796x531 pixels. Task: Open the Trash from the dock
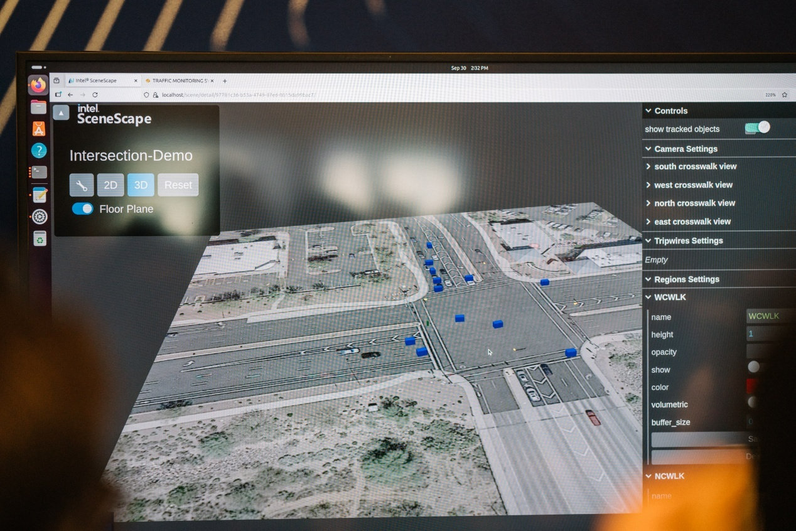[40, 238]
